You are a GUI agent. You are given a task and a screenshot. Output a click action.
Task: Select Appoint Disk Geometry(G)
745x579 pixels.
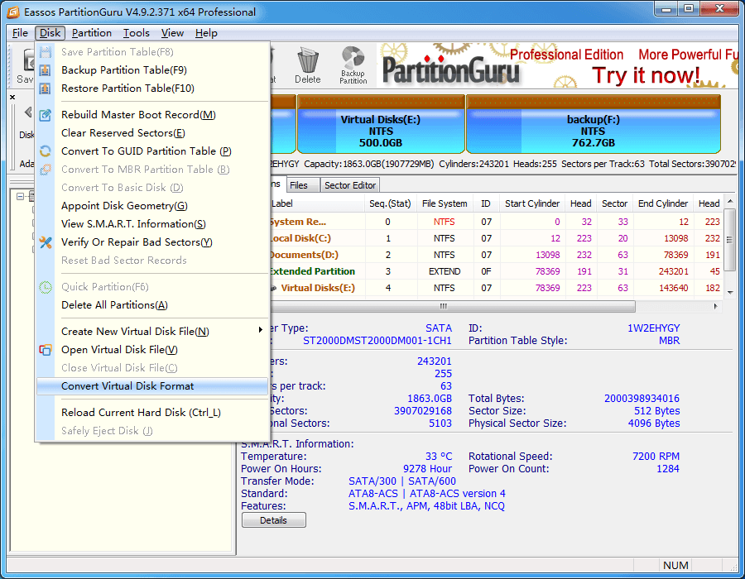[x=152, y=206]
